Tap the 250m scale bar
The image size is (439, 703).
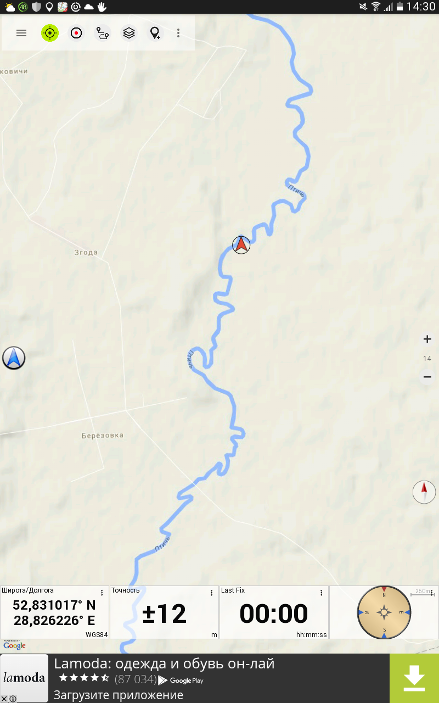[423, 592]
